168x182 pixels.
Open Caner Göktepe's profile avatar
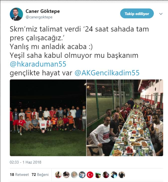[x=16, y=14]
